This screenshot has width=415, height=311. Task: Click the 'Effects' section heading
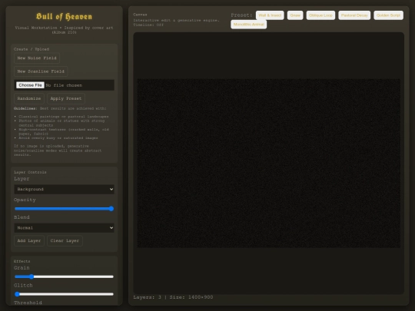point(22,261)
